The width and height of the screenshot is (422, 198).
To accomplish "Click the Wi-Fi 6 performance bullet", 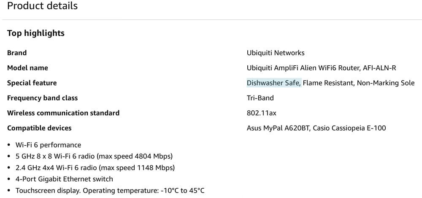I will (x=48, y=145).
